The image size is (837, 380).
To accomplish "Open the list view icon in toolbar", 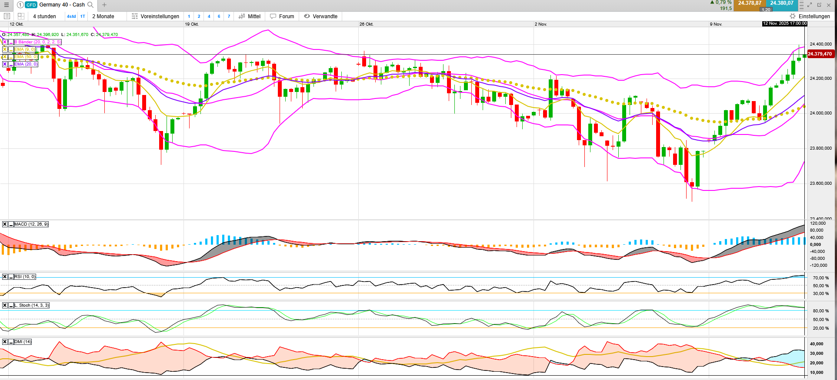I will pos(7,16).
